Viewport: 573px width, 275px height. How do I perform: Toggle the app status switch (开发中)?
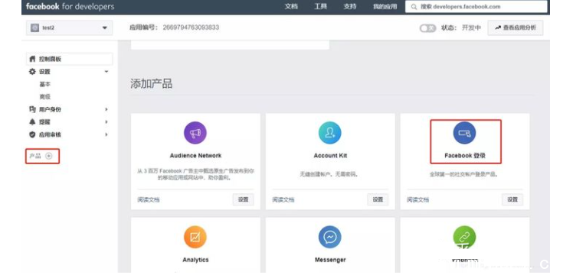(x=427, y=28)
